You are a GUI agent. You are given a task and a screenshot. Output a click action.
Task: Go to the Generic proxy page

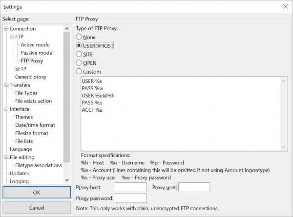[x=31, y=77]
